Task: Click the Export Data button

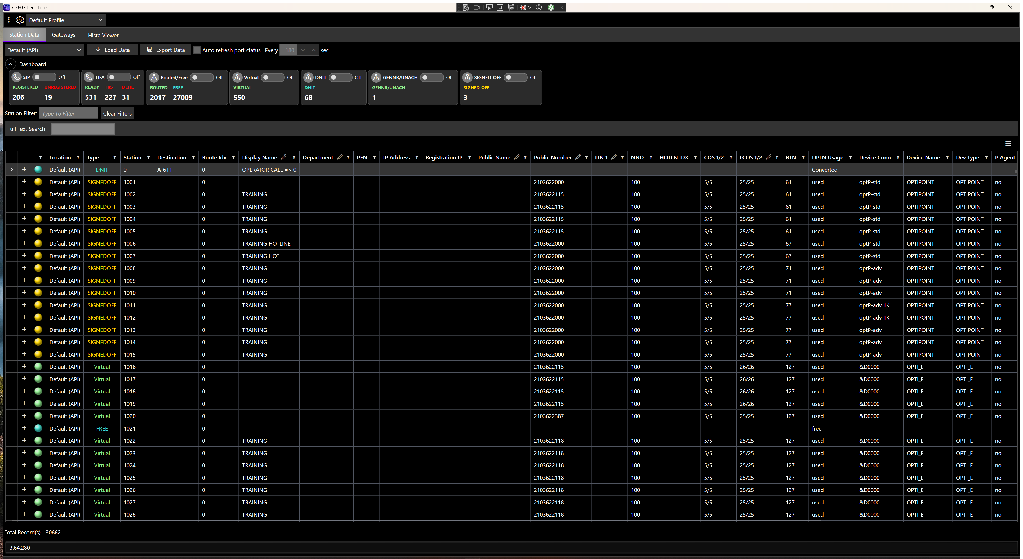Action: pyautogui.click(x=165, y=50)
